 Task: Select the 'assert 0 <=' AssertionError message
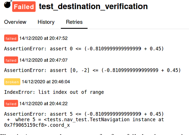pyautogui.click(x=84, y=49)
